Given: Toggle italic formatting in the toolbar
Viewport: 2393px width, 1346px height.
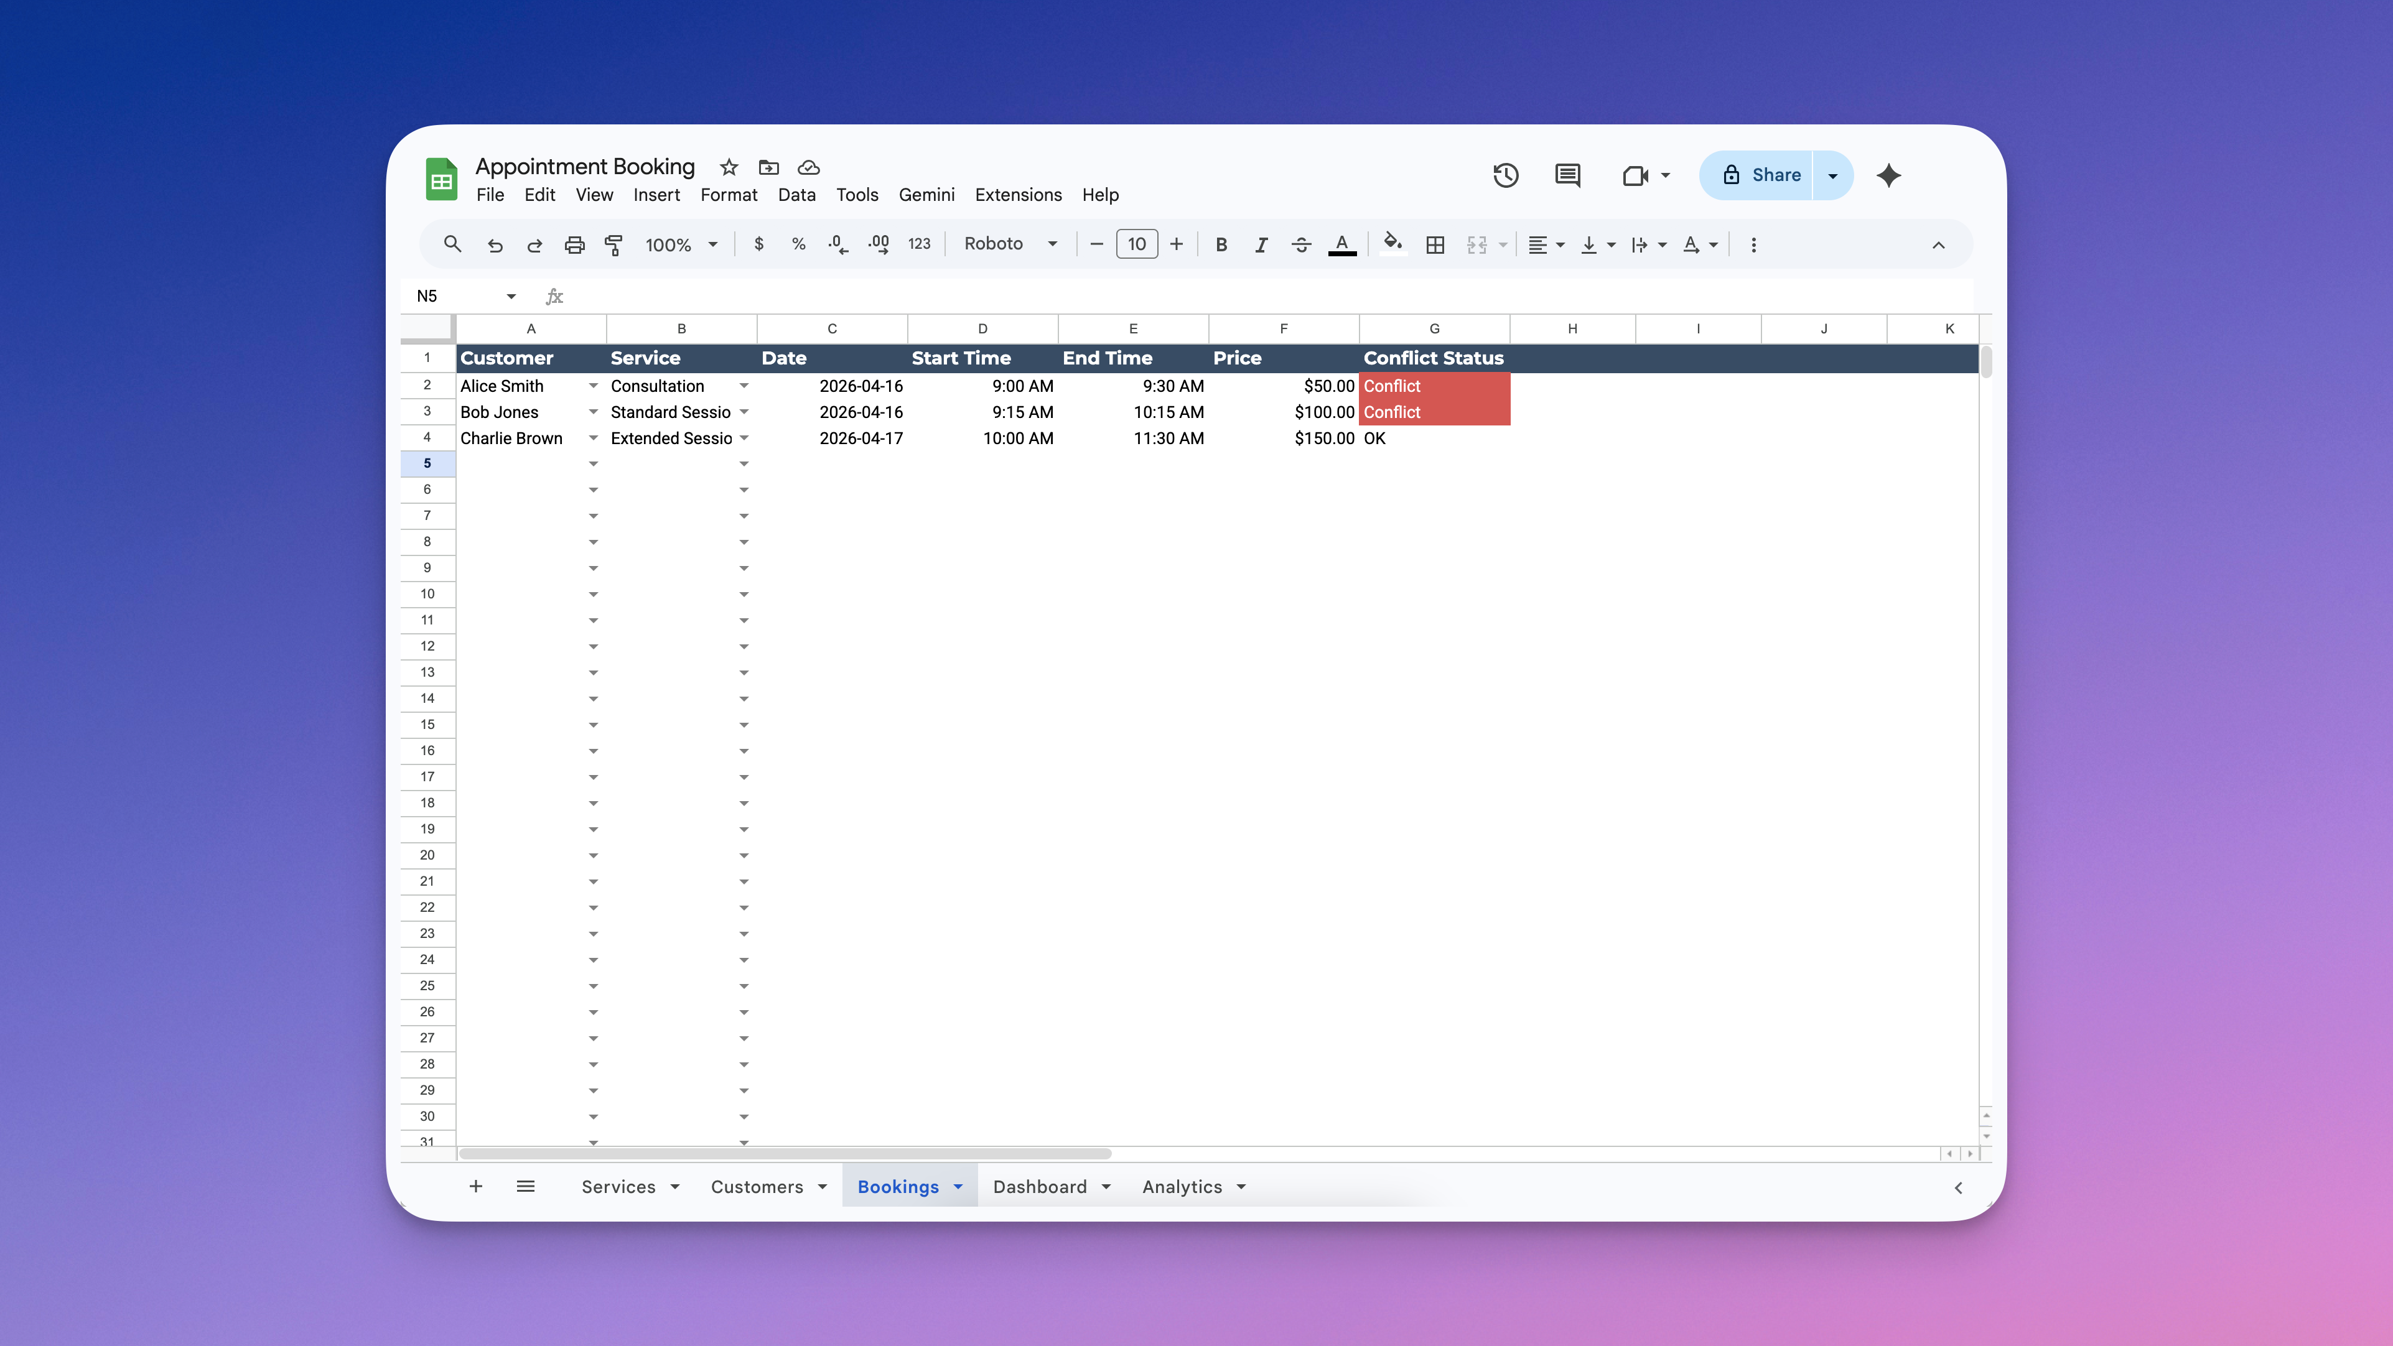Looking at the screenshot, I should click(1261, 243).
